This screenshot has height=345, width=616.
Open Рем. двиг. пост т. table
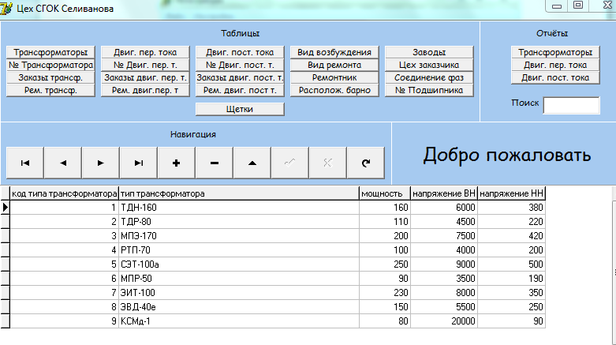pos(240,90)
